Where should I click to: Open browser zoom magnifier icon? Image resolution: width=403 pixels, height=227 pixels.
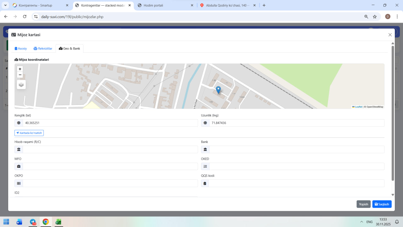coord(366,17)
